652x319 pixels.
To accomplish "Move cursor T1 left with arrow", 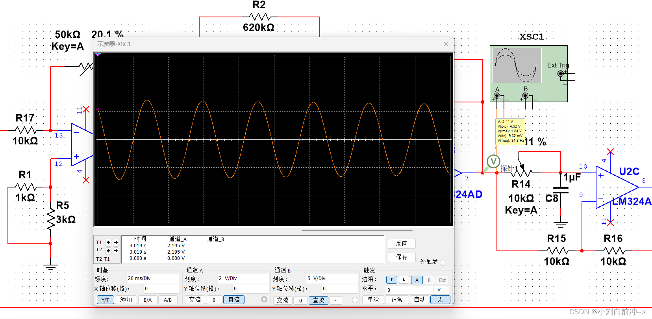I will (108, 243).
